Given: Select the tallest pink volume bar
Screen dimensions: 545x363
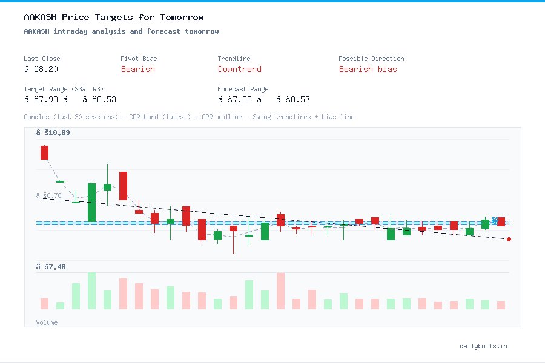Looking at the screenshot, I should pyautogui.click(x=280, y=291).
